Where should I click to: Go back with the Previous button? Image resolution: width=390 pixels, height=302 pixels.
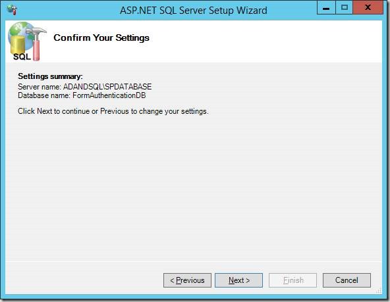pyautogui.click(x=187, y=280)
